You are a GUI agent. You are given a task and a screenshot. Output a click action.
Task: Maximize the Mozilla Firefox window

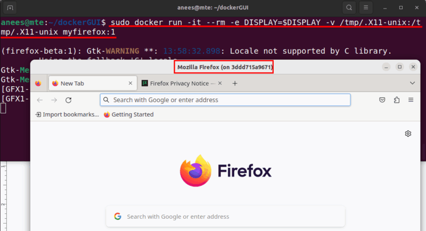400,67
